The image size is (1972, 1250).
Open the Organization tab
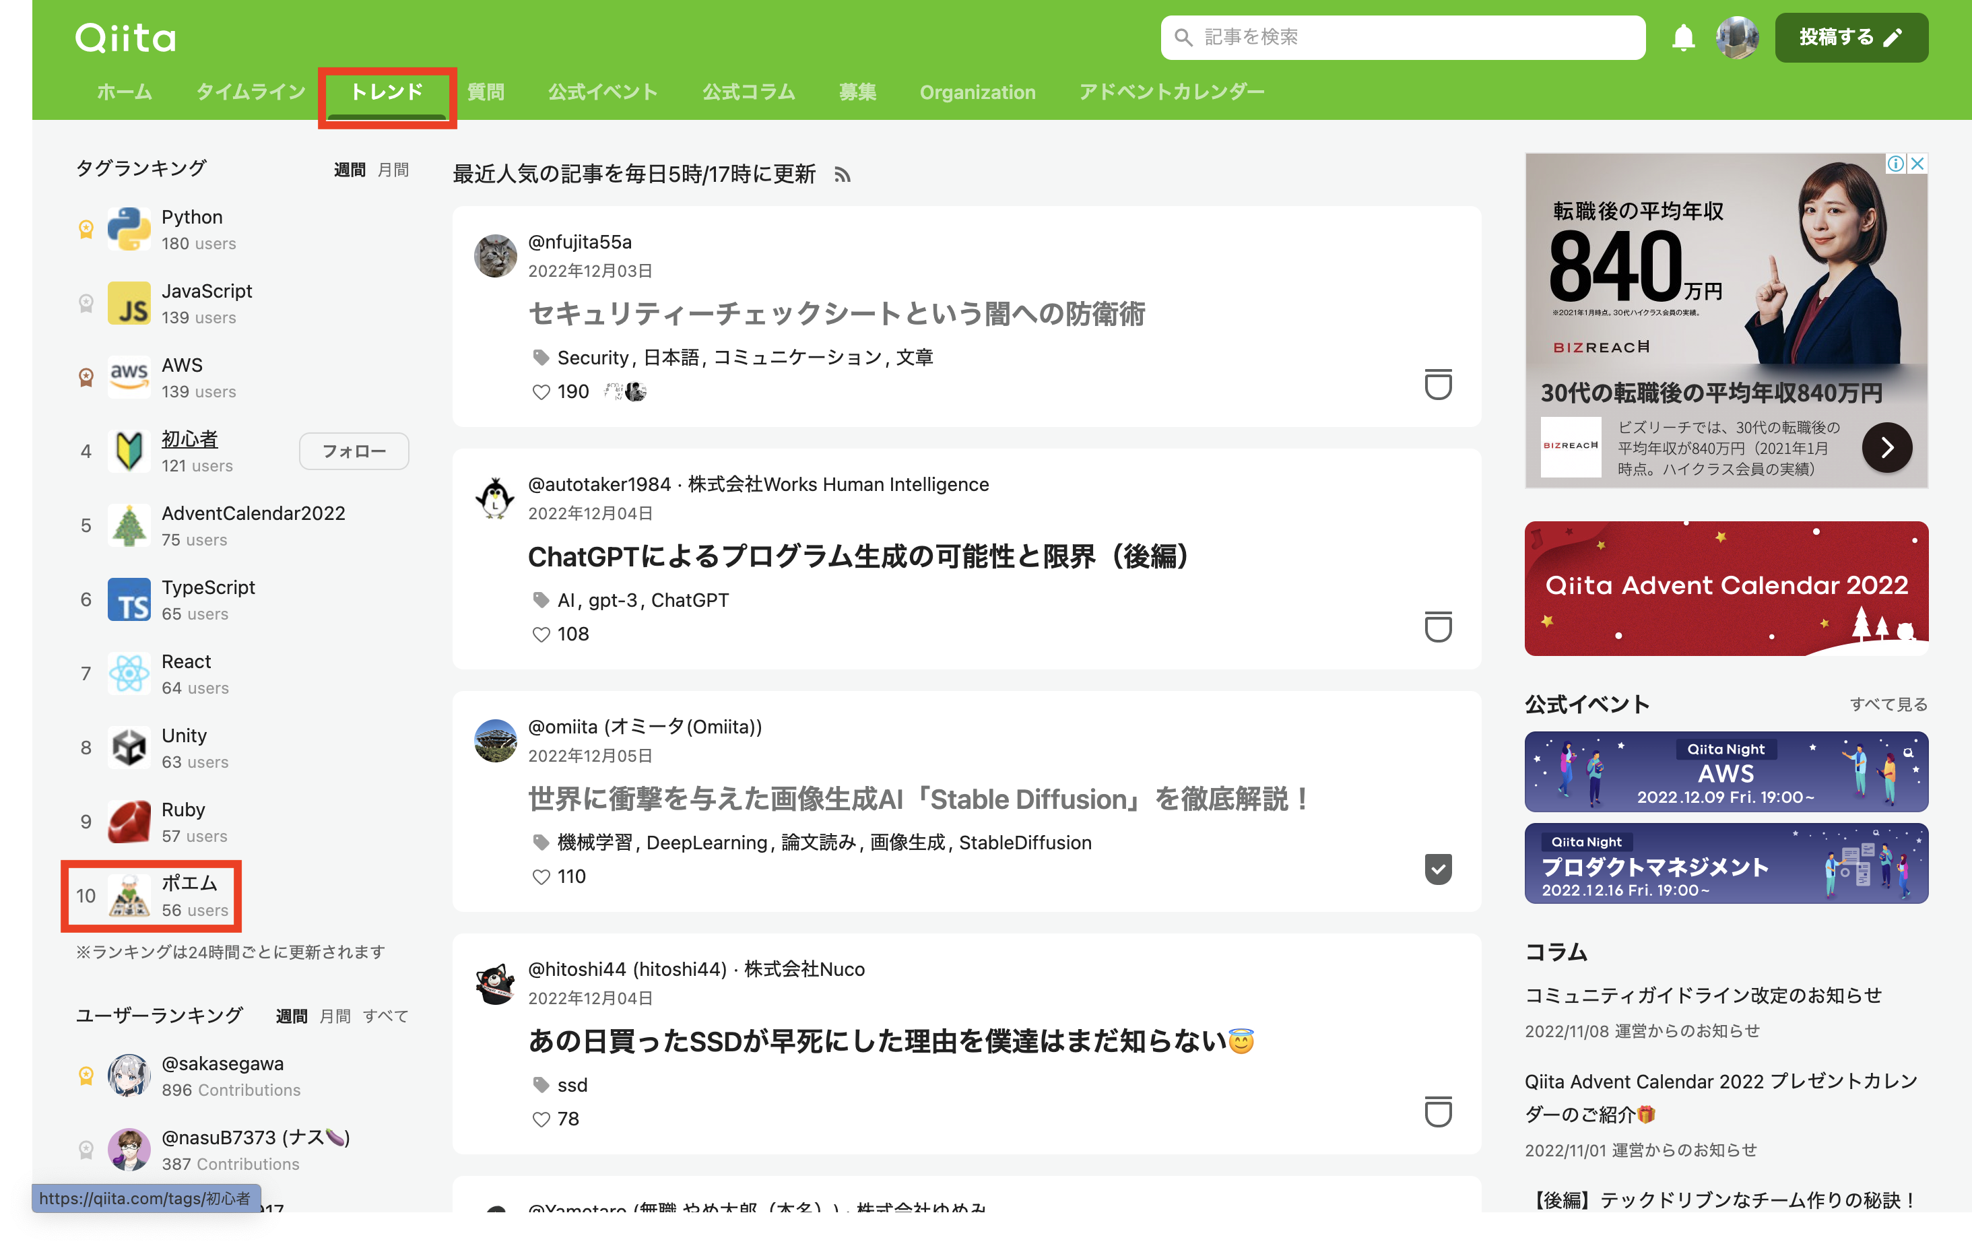tap(977, 92)
